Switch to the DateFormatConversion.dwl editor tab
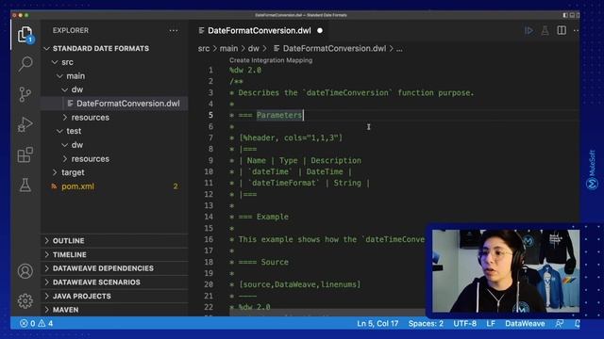 pos(260,31)
